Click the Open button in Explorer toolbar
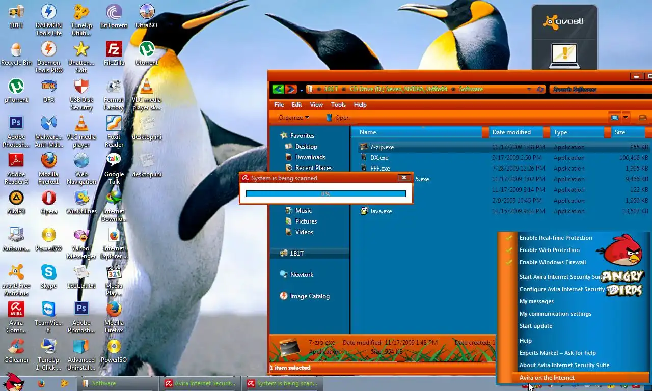652x391 pixels. (x=338, y=118)
